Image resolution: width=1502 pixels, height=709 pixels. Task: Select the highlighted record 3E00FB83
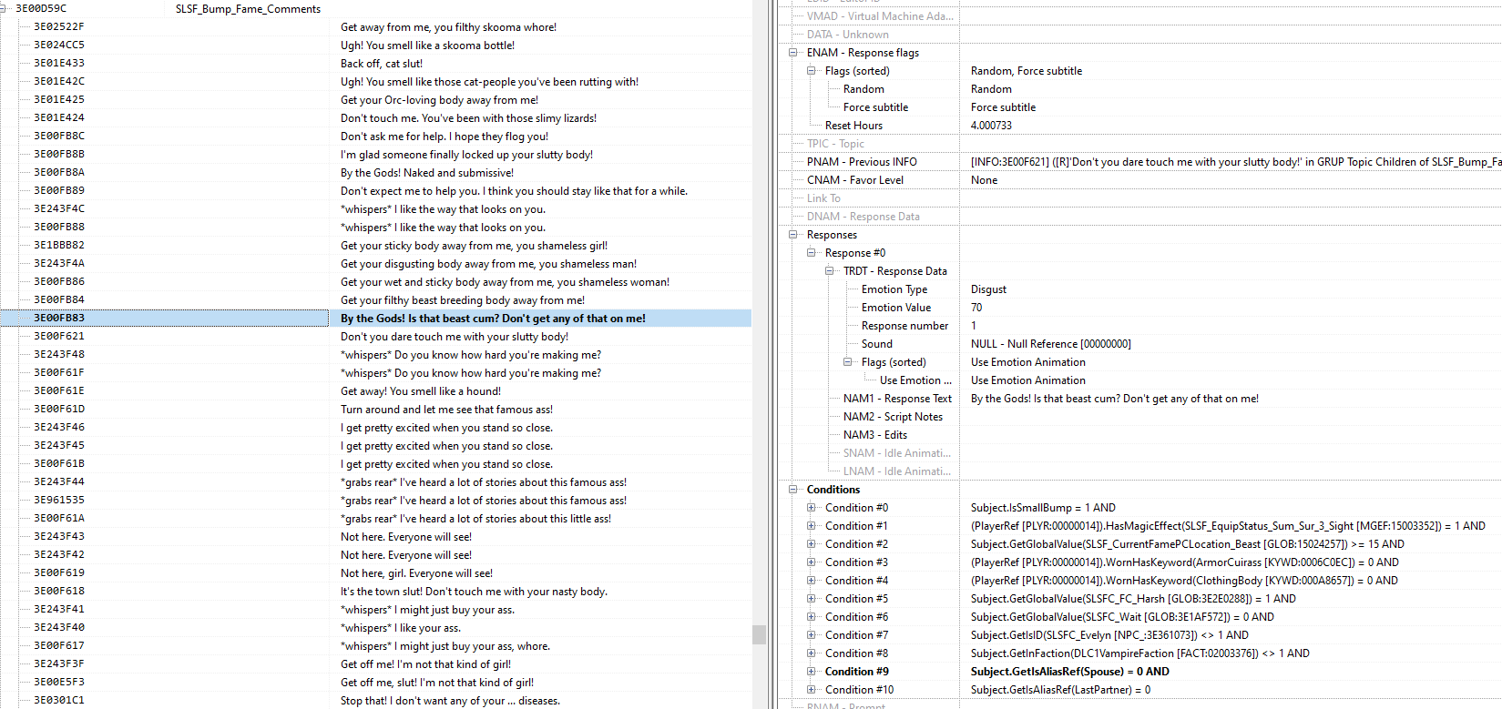tap(375, 319)
